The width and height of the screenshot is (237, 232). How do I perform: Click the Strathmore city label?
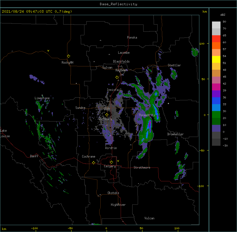142,168
